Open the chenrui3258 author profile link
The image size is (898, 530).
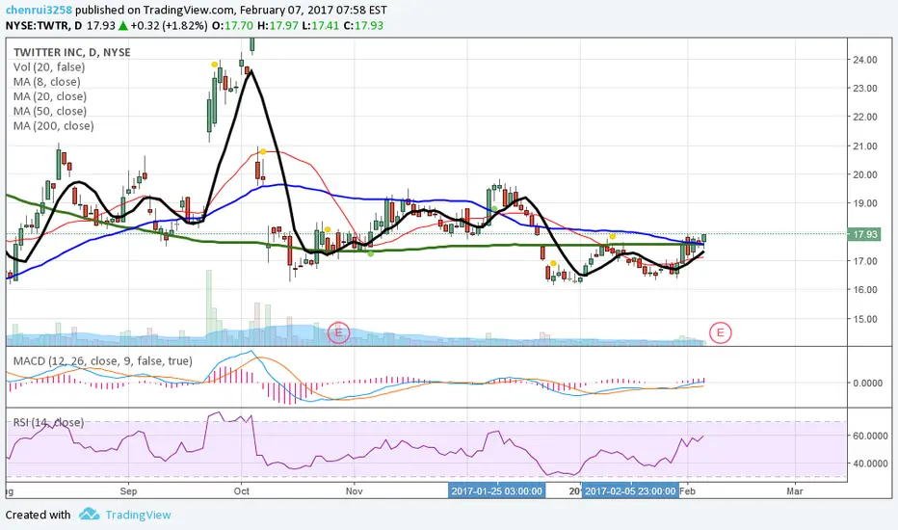39,10
